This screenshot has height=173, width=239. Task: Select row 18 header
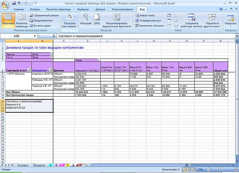click(2, 95)
